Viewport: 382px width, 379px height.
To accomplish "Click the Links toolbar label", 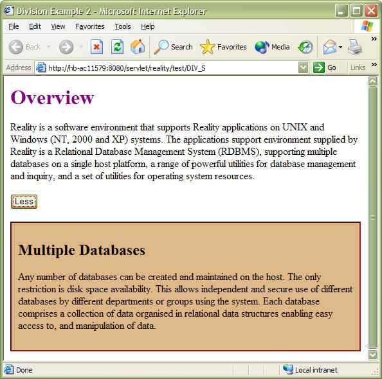I will pyautogui.click(x=358, y=67).
